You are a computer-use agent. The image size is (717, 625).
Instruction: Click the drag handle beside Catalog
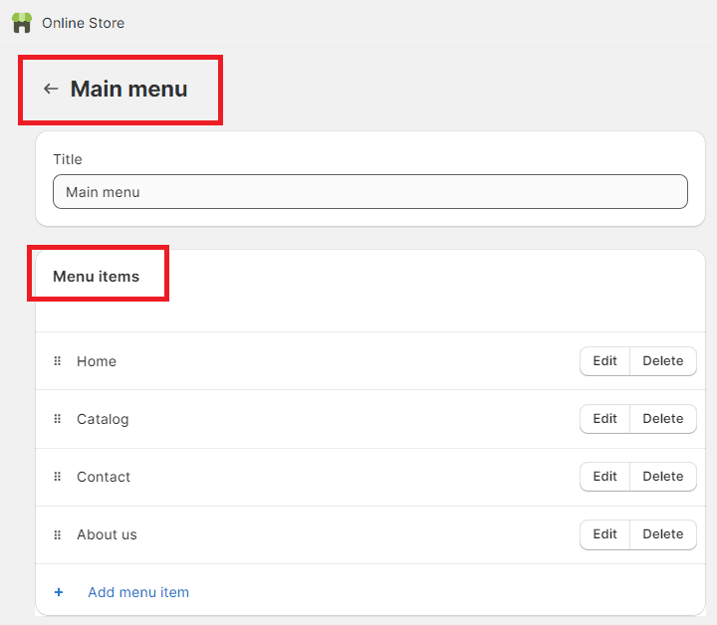[58, 419]
